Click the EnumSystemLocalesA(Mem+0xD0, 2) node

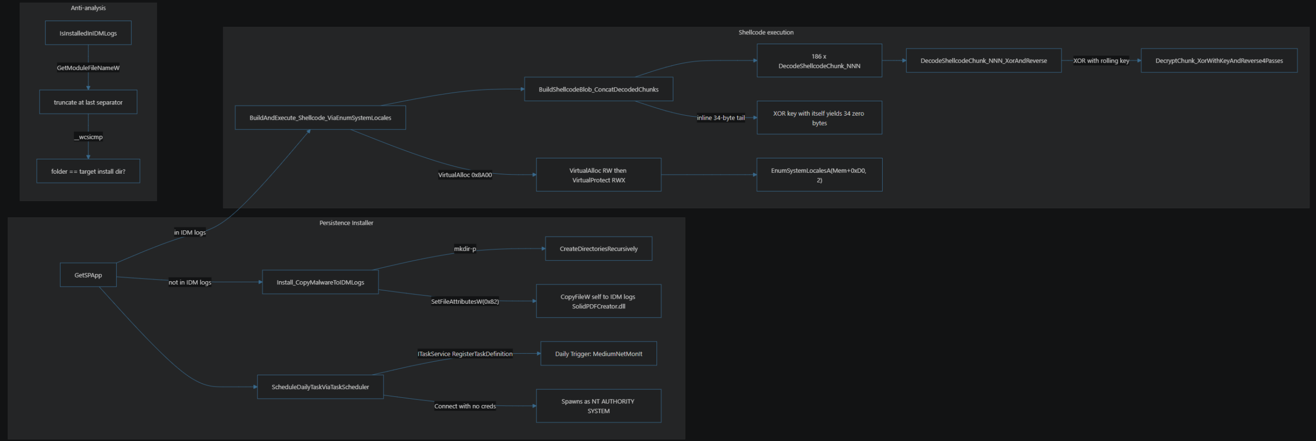pyautogui.click(x=819, y=175)
